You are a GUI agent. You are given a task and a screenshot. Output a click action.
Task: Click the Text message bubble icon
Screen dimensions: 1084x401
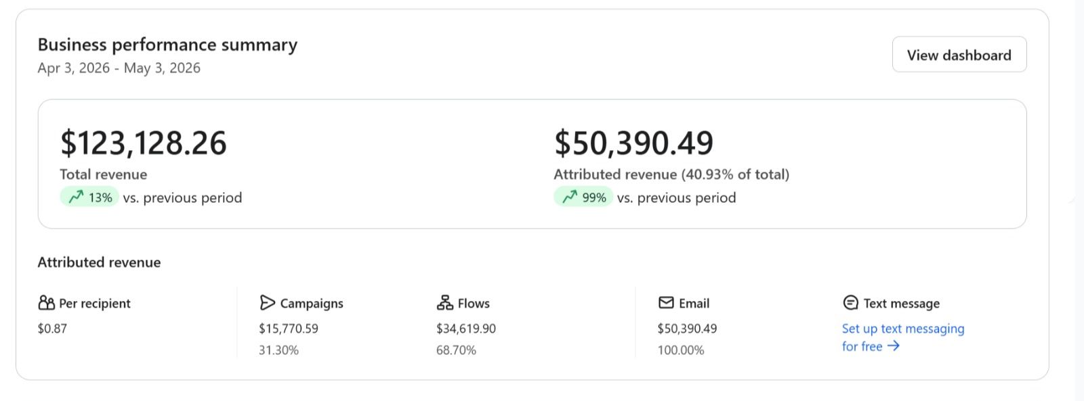tap(850, 302)
